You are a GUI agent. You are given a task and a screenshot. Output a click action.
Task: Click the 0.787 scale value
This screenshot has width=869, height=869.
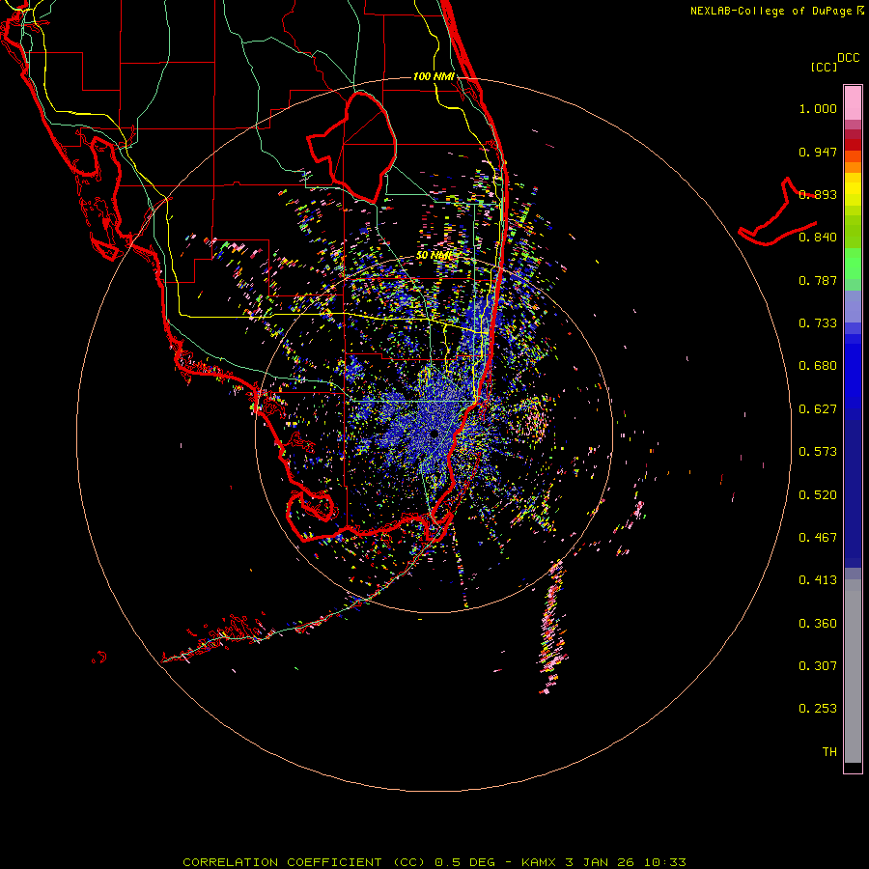pyautogui.click(x=818, y=280)
